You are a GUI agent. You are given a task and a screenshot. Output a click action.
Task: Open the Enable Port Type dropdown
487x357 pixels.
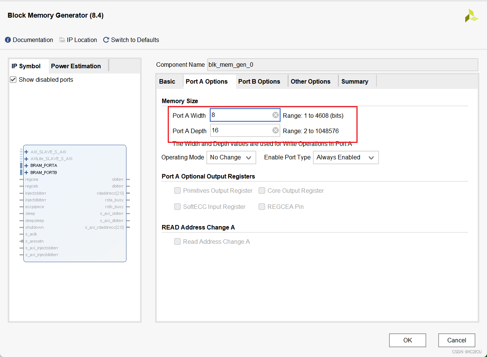pos(346,157)
